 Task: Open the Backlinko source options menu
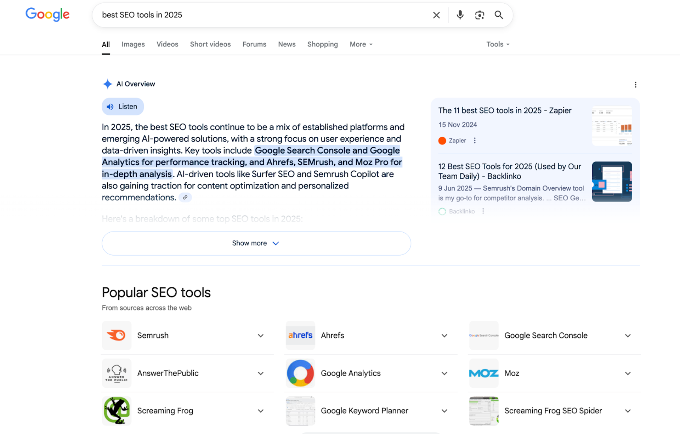point(483,211)
